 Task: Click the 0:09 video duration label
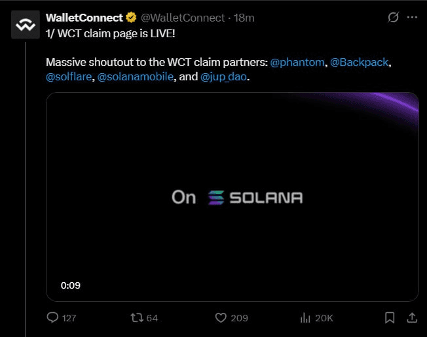pyautogui.click(x=71, y=285)
